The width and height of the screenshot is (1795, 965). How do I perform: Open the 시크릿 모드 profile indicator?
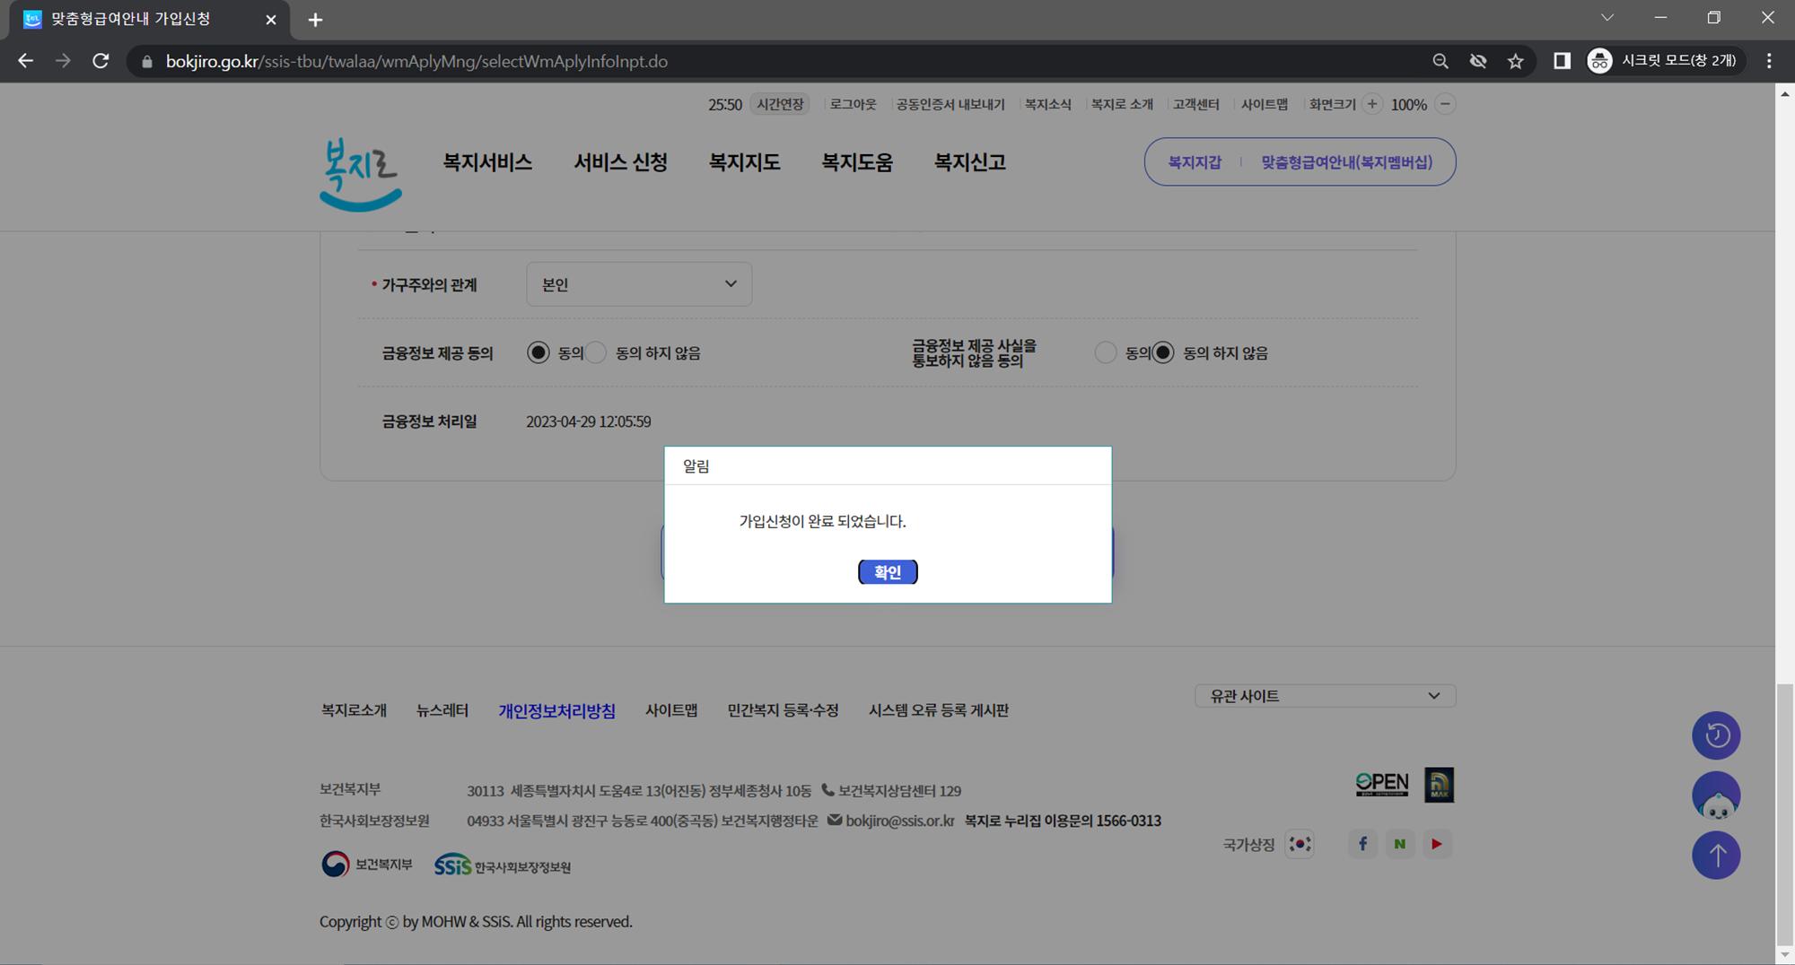tap(1665, 61)
